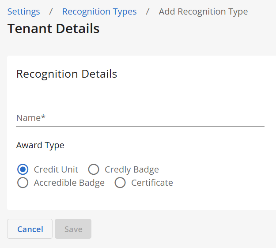The height and width of the screenshot is (248, 276).
Task: Pick the Accredible Badge radio circle
Action: pos(23,183)
